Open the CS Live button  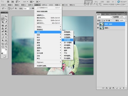click(122, 2)
